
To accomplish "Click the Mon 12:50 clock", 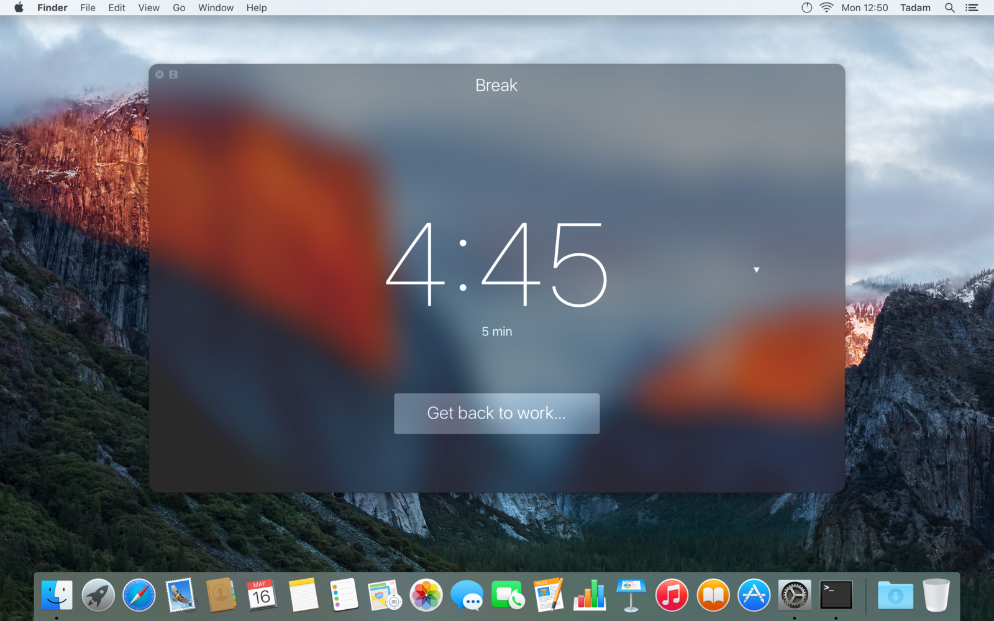I will pos(865,7).
